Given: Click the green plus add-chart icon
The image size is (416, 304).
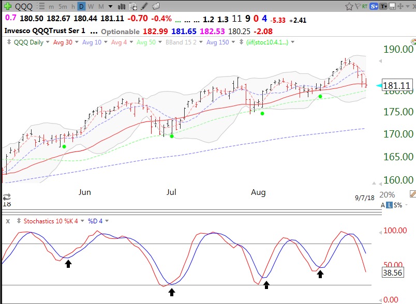Looking at the screenshot, I should (x=8, y=6).
